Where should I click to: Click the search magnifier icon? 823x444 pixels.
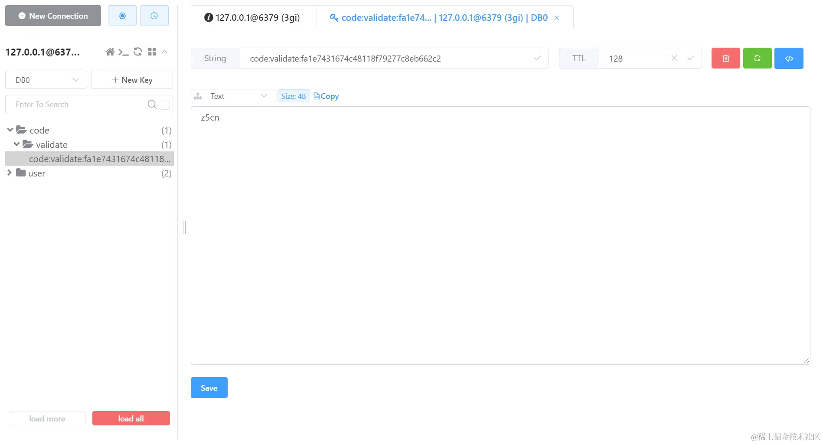[x=152, y=104]
